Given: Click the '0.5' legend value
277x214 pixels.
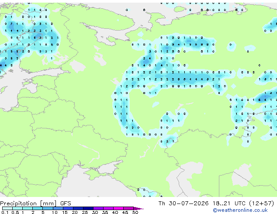Looking at the screenshot, I should 15,212.
